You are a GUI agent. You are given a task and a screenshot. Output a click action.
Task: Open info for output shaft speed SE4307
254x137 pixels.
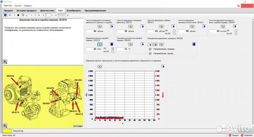point(223,26)
